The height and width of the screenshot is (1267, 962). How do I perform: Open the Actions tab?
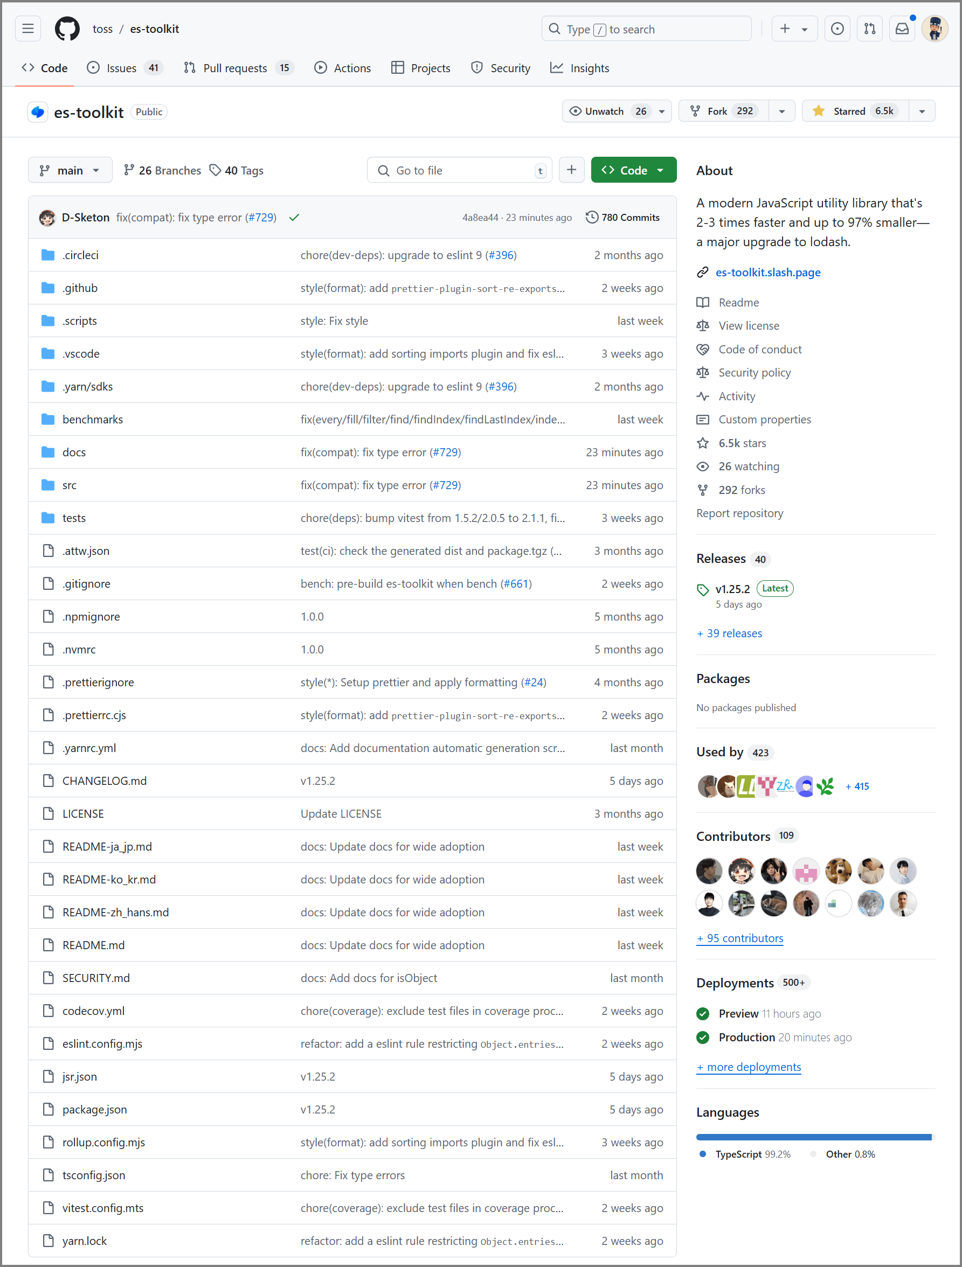click(343, 68)
